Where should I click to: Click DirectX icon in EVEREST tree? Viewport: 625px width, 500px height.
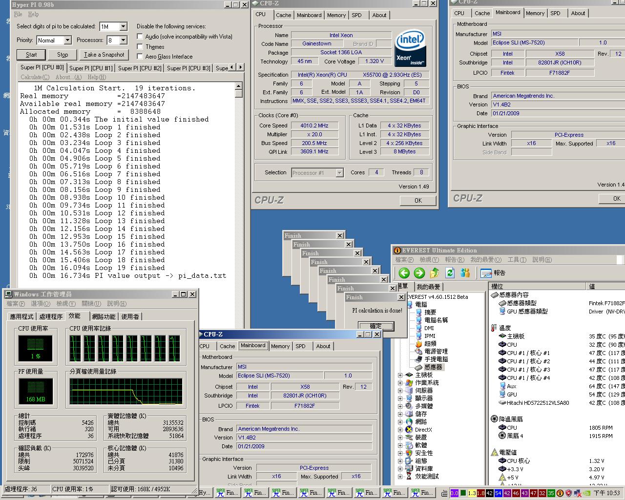click(409, 430)
